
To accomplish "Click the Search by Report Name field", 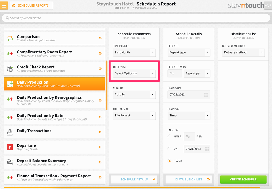I will 136,18.
